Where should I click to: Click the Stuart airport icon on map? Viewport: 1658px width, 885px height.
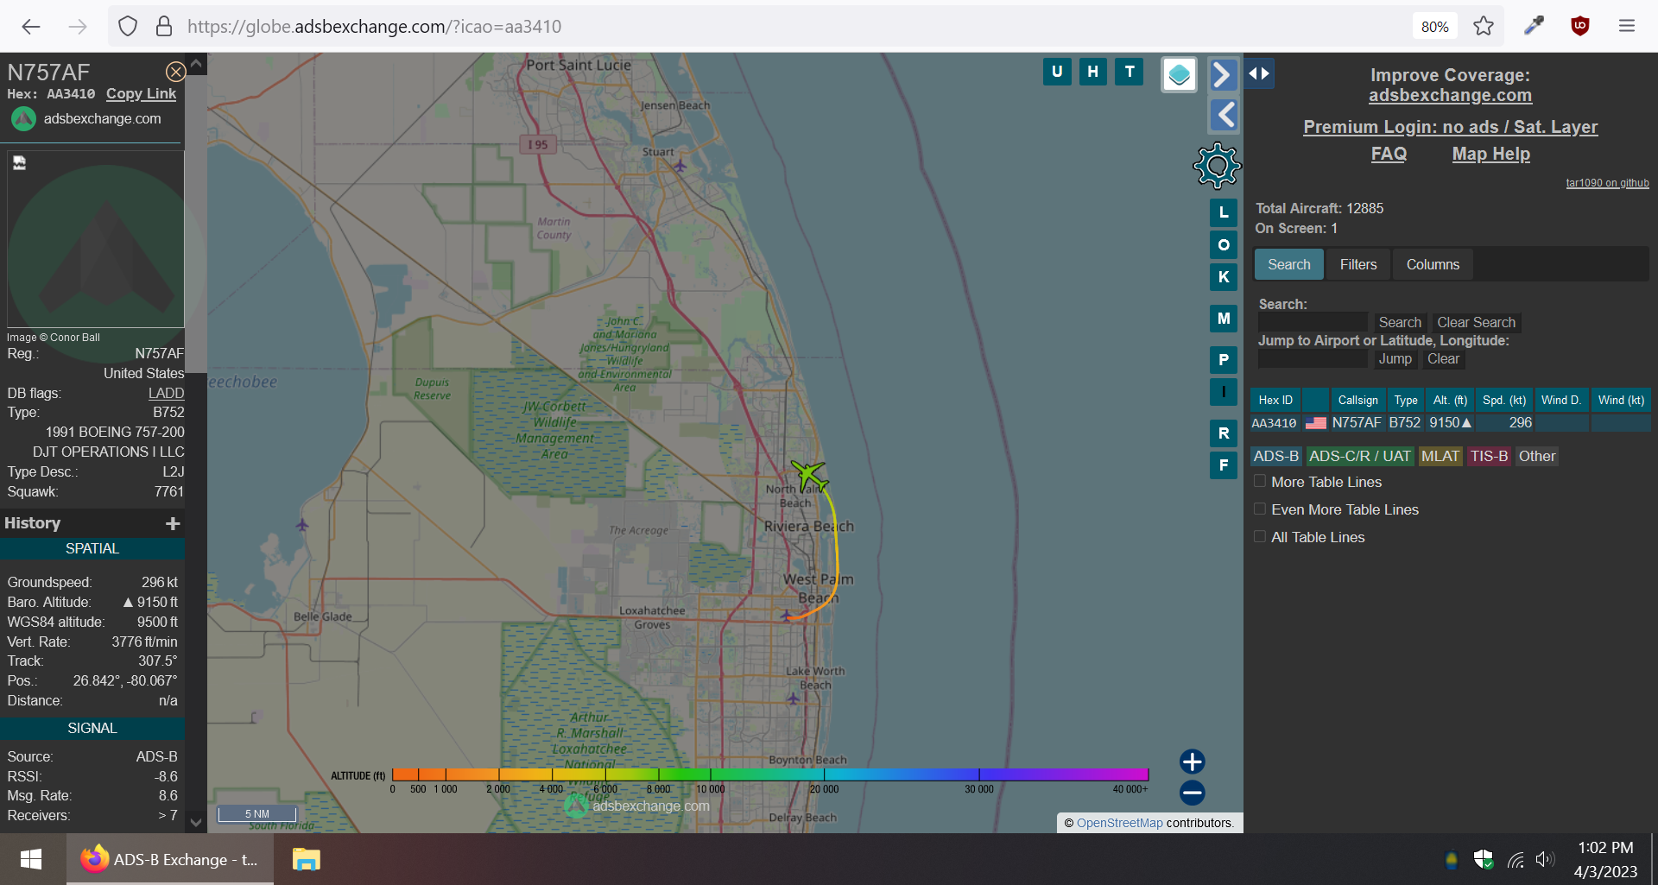680,165
